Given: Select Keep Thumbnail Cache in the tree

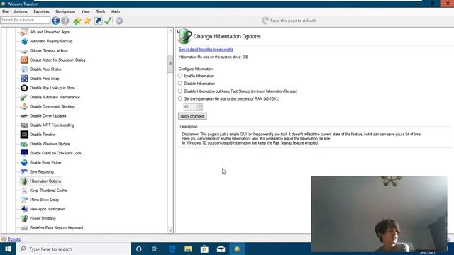Looking at the screenshot, I should point(48,191).
